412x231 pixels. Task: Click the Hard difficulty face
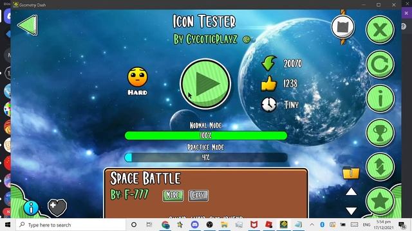point(137,77)
